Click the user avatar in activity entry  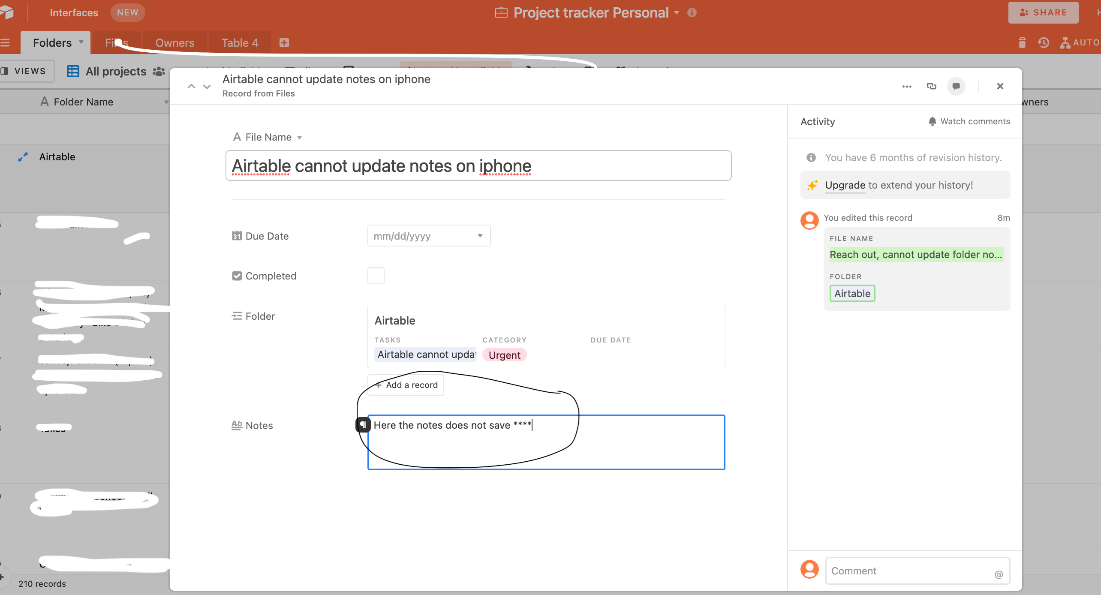click(809, 220)
